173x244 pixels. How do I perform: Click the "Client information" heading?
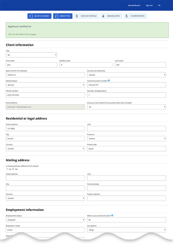pyautogui.click(x=20, y=45)
